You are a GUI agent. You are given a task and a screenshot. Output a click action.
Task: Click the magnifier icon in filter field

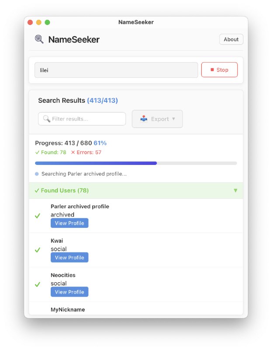pos(46,119)
